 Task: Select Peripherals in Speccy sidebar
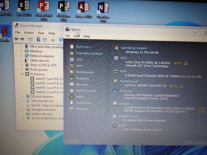tap(84, 103)
